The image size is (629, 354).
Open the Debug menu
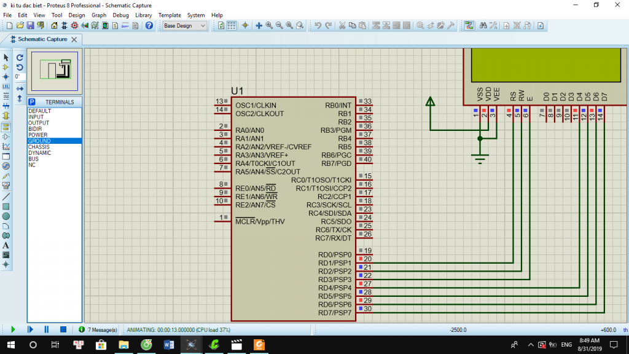tap(120, 15)
